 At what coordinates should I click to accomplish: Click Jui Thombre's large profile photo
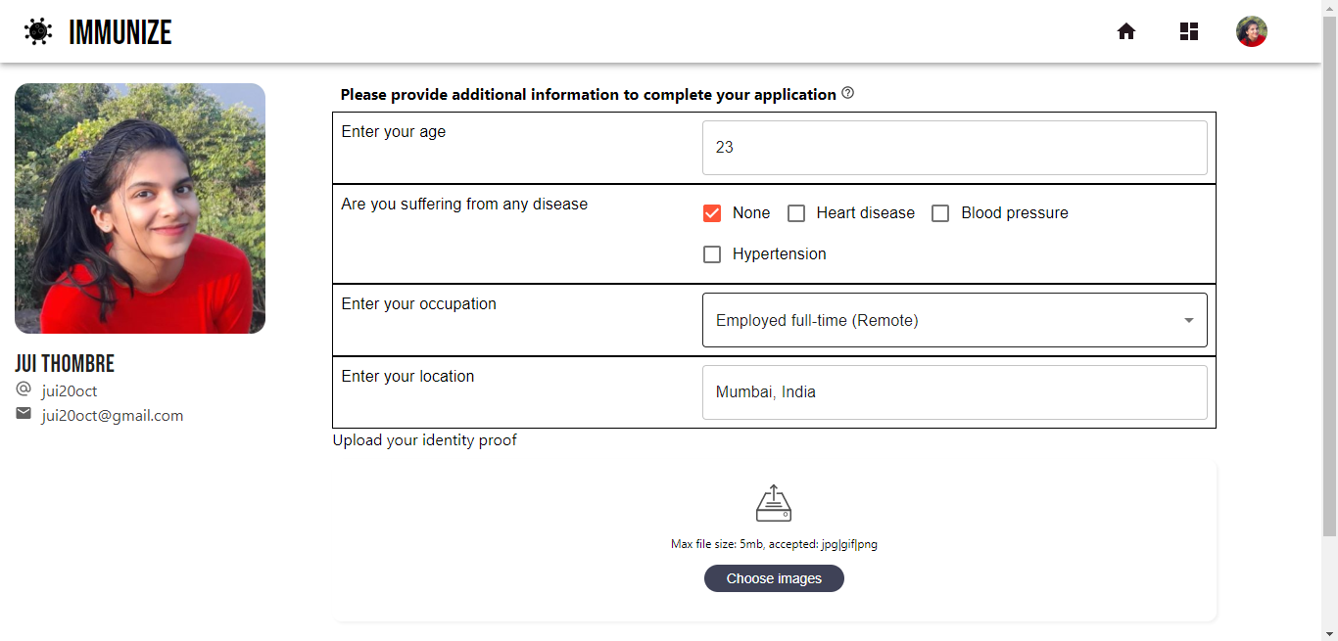[140, 208]
